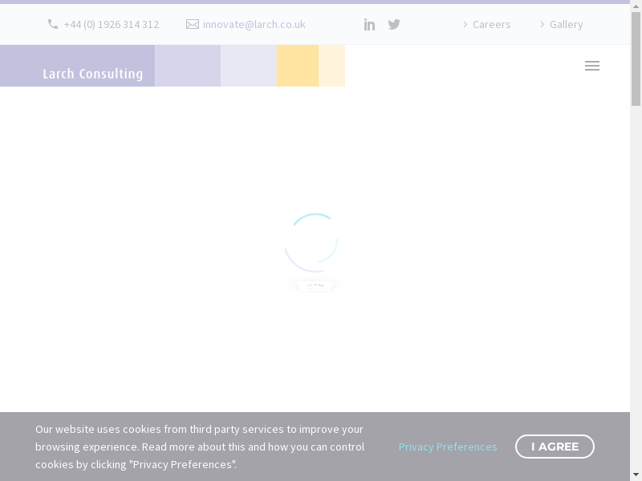
Task: Open the hamburger menu icon
Action: coord(592,67)
